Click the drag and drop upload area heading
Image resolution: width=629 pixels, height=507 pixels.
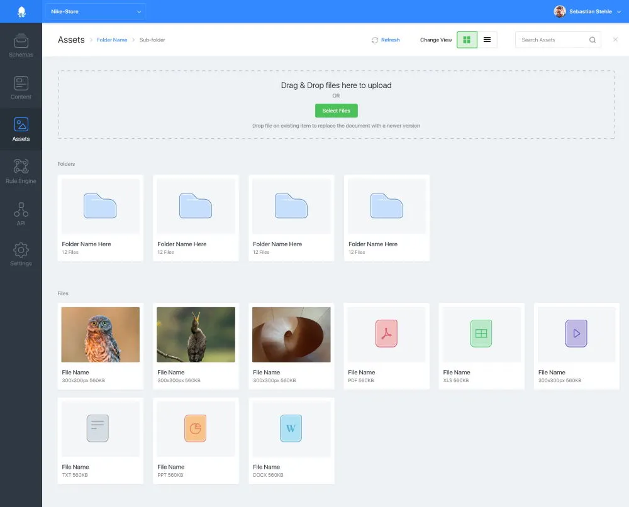pyautogui.click(x=336, y=85)
